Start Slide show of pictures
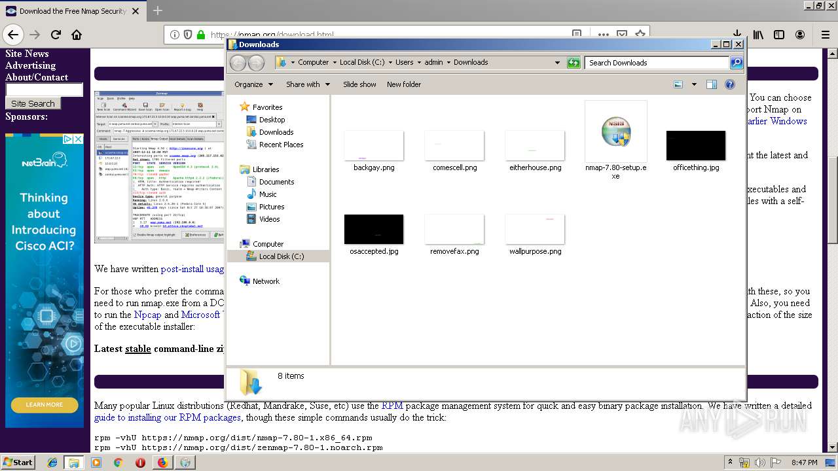 (359, 84)
